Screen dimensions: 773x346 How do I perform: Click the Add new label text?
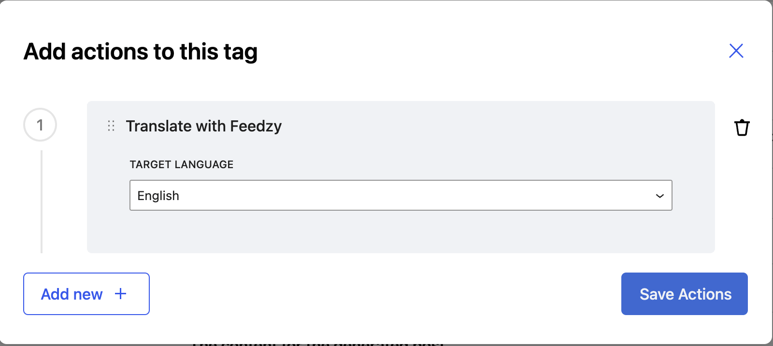click(x=72, y=294)
